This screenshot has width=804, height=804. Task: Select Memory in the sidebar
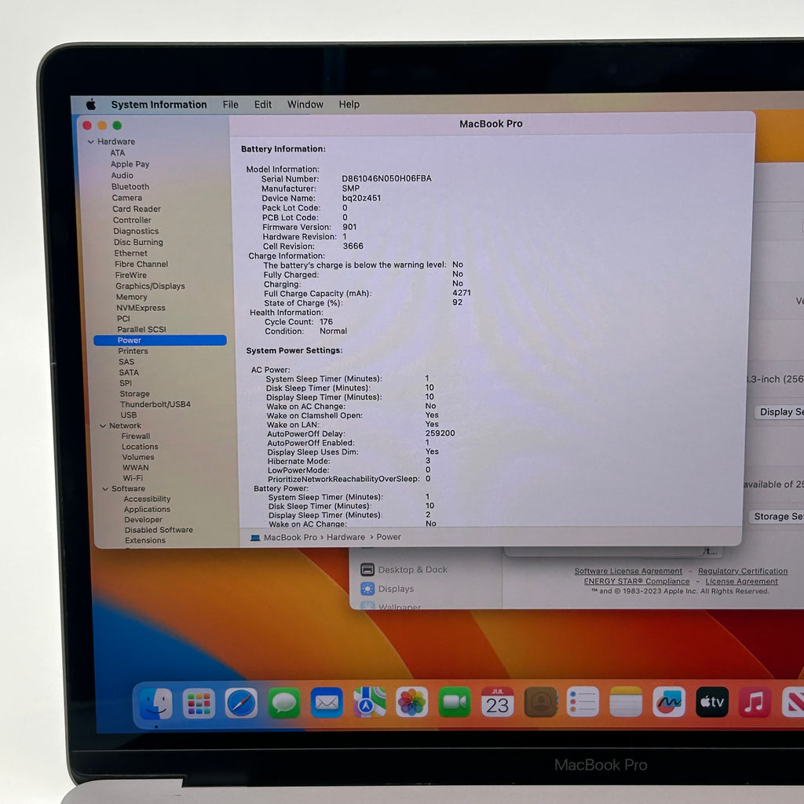(x=131, y=297)
